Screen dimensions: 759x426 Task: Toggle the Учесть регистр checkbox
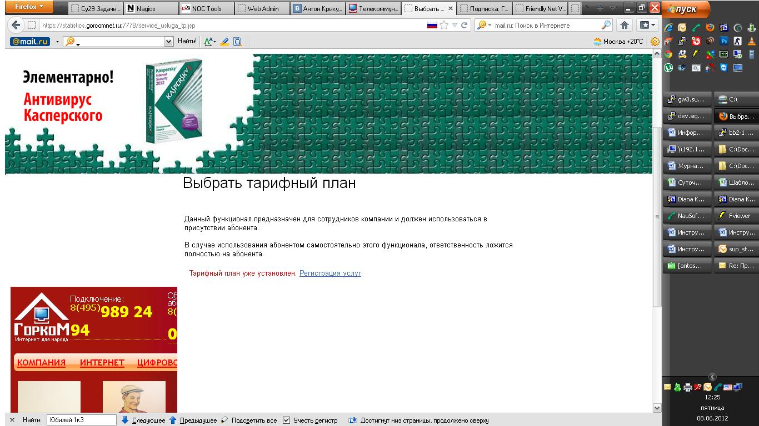point(287,420)
